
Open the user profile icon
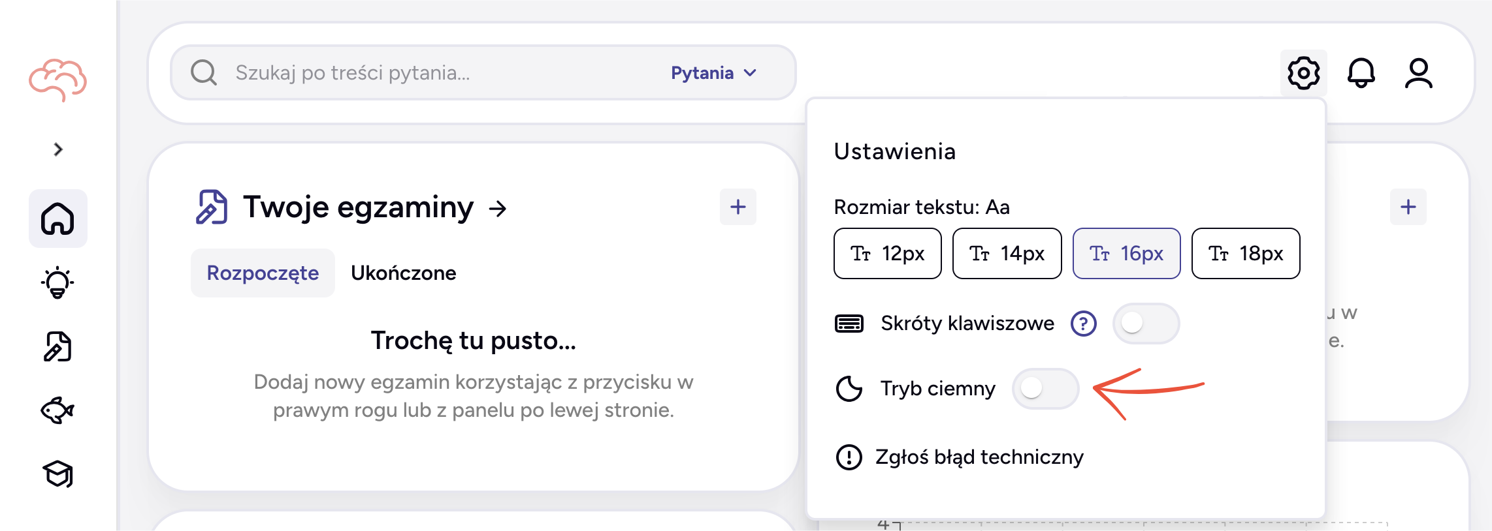coord(1419,72)
